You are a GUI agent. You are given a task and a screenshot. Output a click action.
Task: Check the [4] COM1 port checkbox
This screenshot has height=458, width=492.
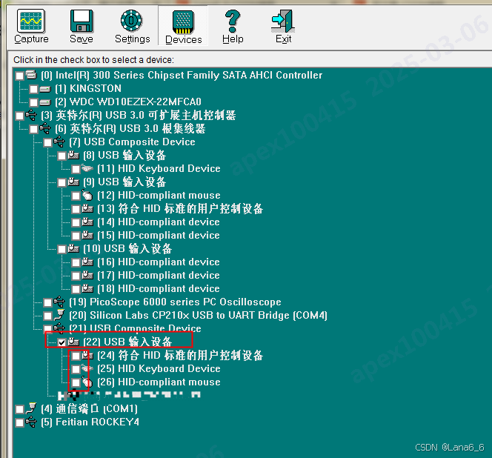coord(19,409)
